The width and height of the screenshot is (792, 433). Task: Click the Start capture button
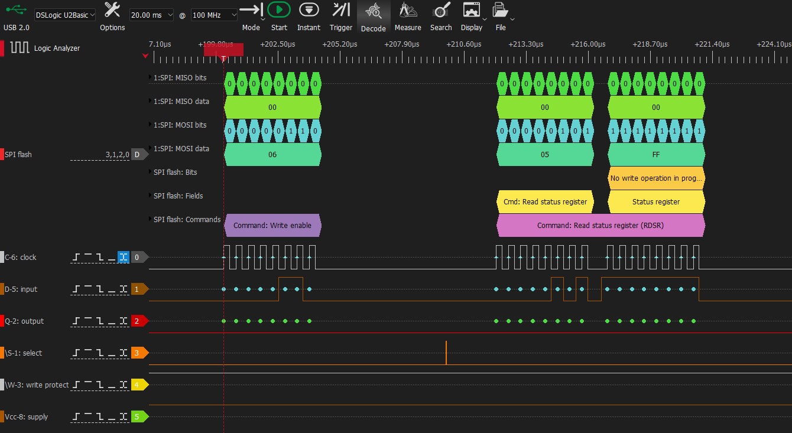click(279, 10)
